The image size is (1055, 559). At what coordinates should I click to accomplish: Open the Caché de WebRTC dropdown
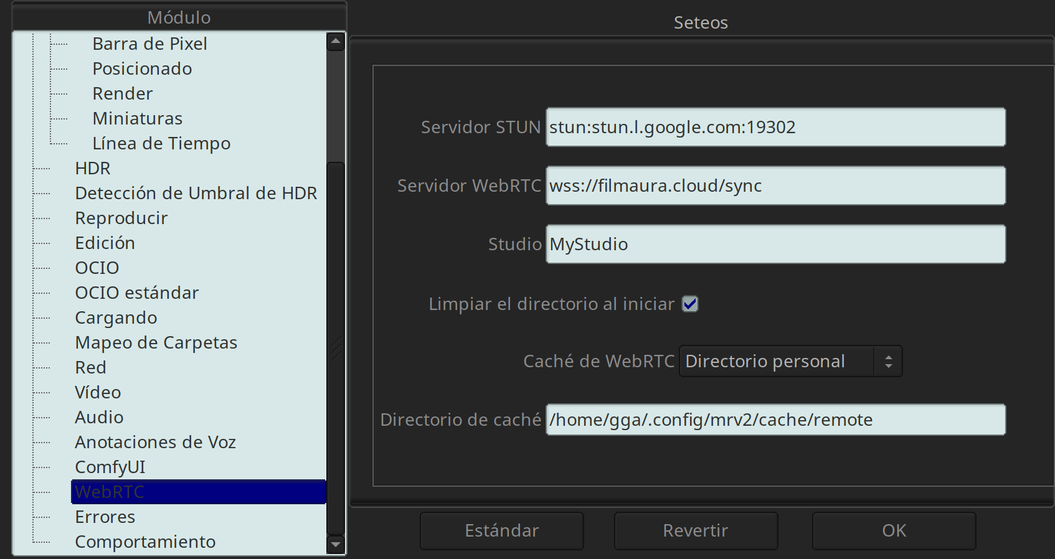pyautogui.click(x=790, y=361)
